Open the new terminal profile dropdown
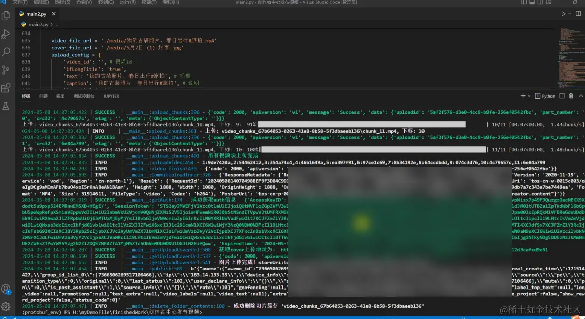The image size is (585, 319). 529,96
